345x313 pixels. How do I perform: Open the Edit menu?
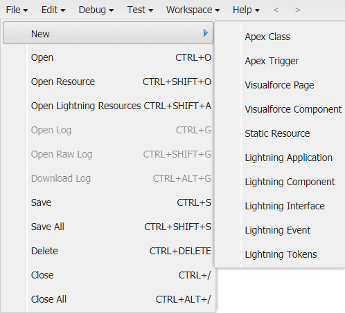coord(53,10)
